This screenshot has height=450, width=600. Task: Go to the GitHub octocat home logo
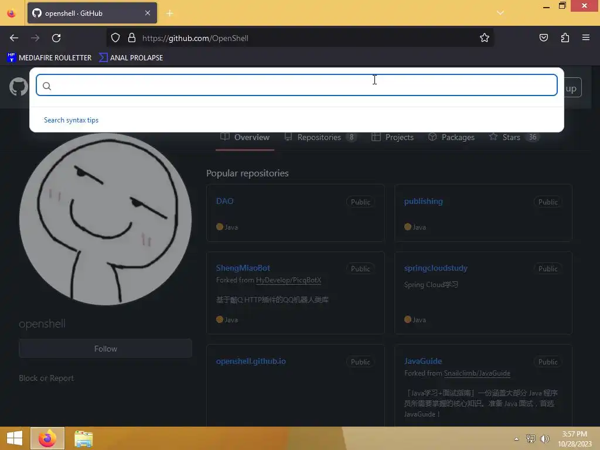point(18,87)
